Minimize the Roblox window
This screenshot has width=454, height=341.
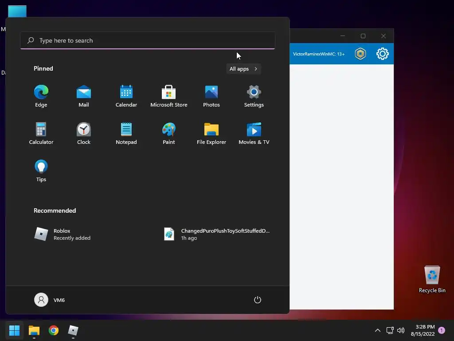(343, 36)
